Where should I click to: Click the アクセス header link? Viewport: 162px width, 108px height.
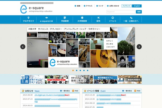point(88,6)
